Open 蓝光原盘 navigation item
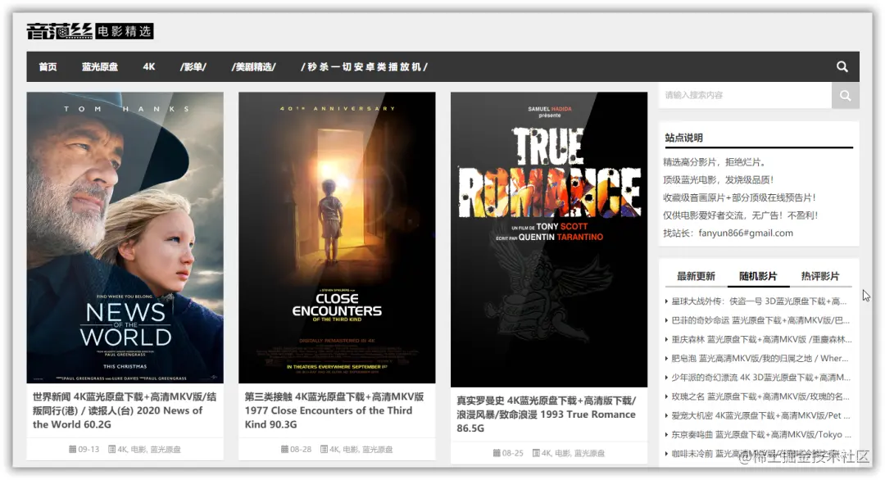The image size is (885, 480). [100, 66]
